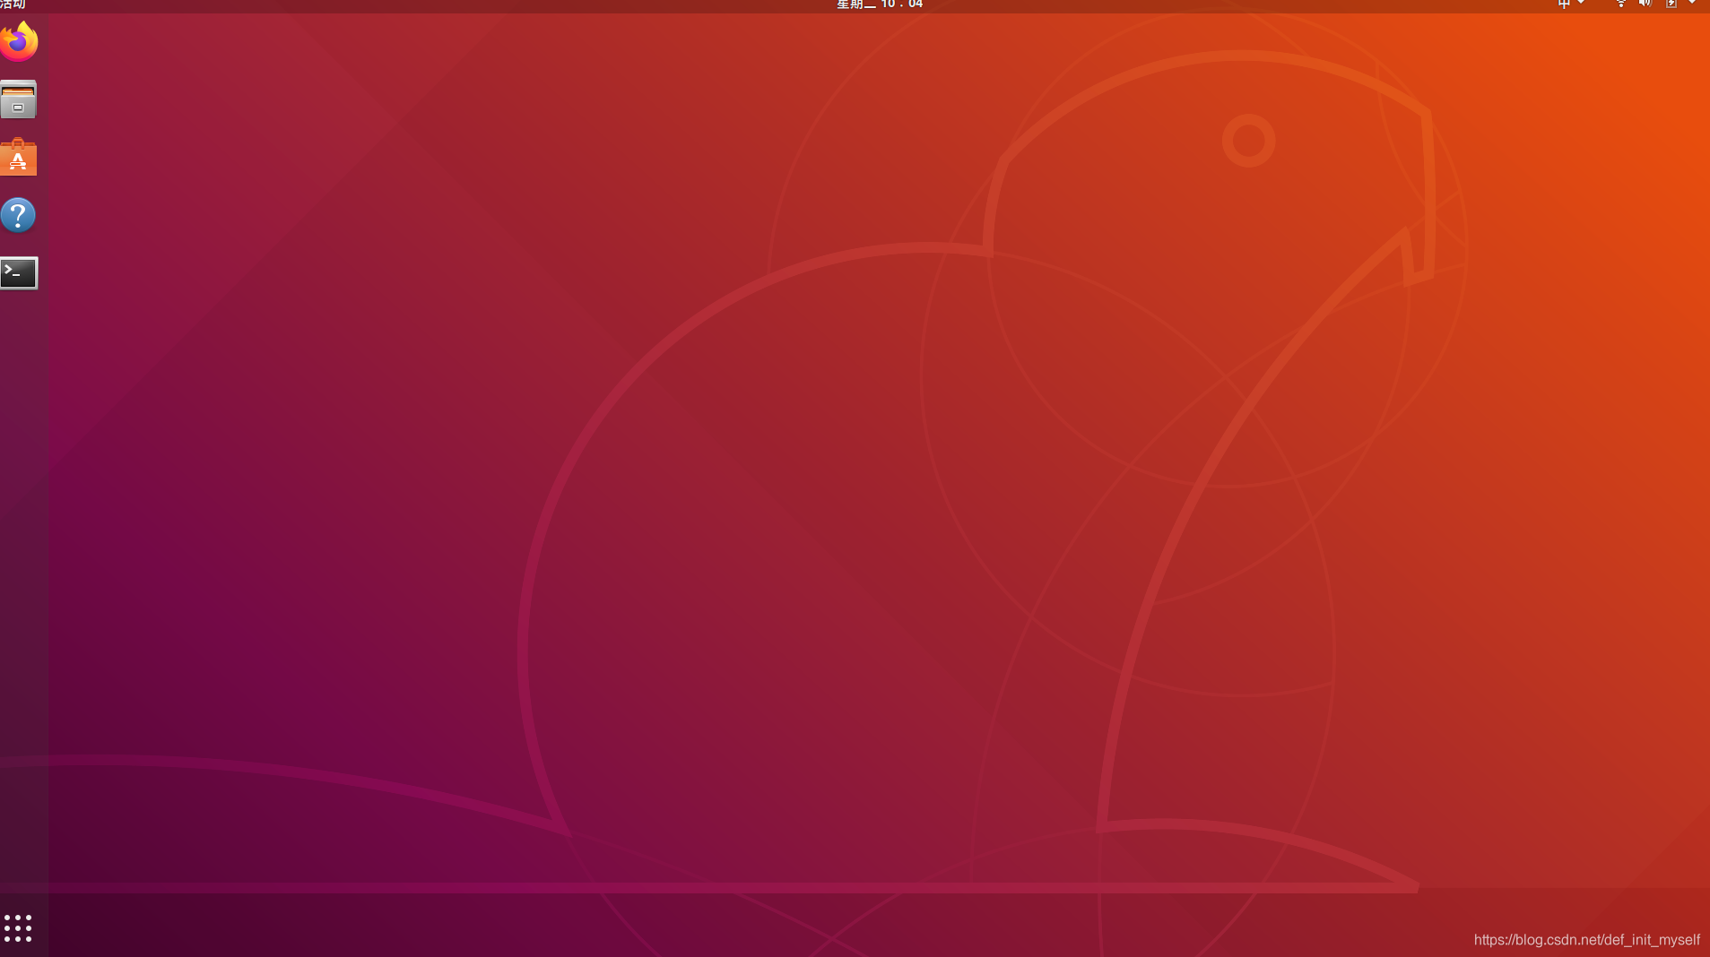Open the 活动 Activities overview
1710x957 pixels.
click(13, 4)
